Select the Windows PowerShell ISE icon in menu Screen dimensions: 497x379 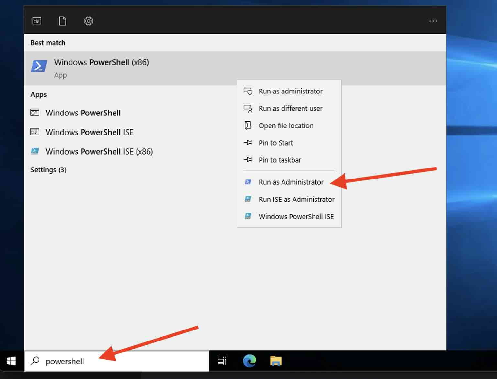click(248, 217)
